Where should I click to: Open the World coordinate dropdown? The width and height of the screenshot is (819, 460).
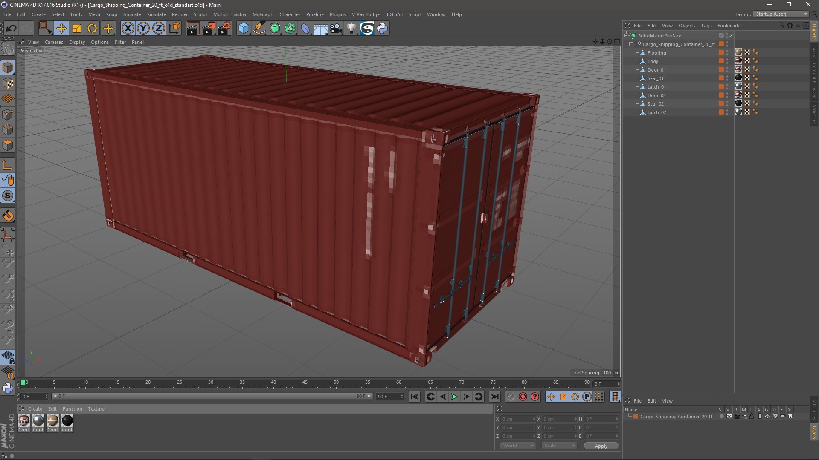pyautogui.click(x=518, y=446)
